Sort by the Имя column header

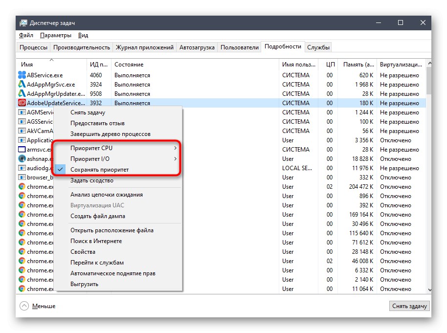52,65
